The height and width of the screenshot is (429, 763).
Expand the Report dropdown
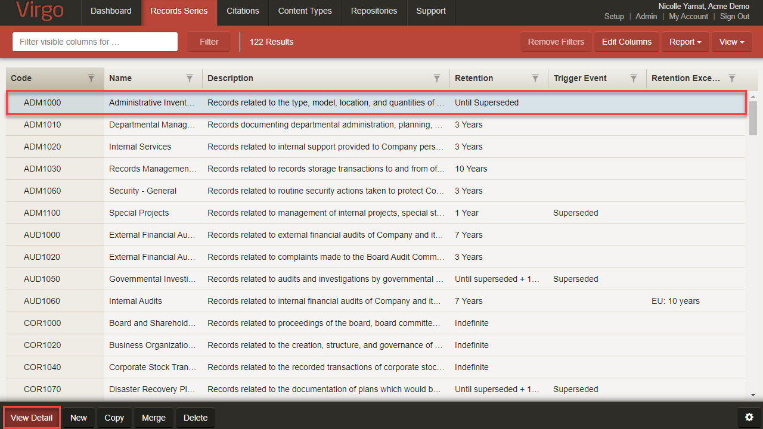[685, 42]
